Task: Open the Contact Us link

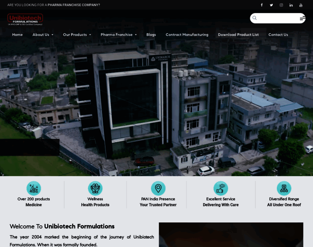Action: tap(278, 35)
